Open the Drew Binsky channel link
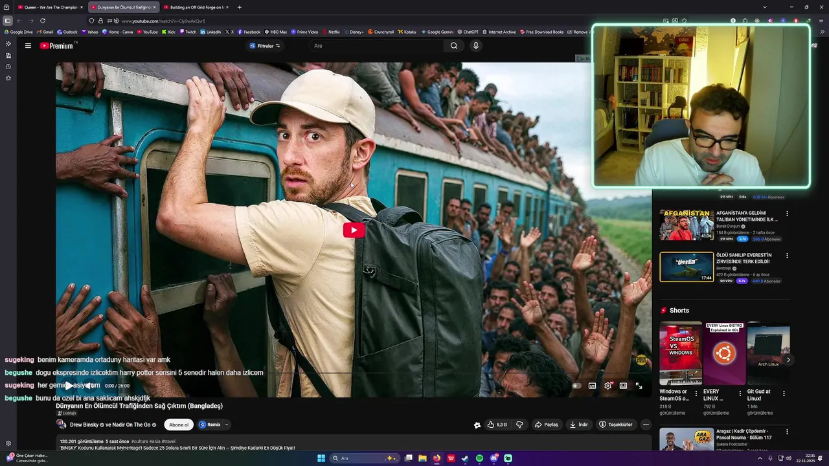Image resolution: width=829 pixels, height=466 pixels. click(84, 425)
